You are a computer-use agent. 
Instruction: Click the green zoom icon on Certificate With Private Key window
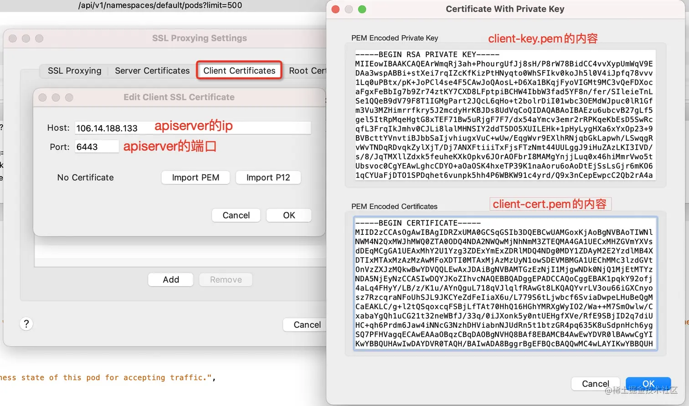361,9
